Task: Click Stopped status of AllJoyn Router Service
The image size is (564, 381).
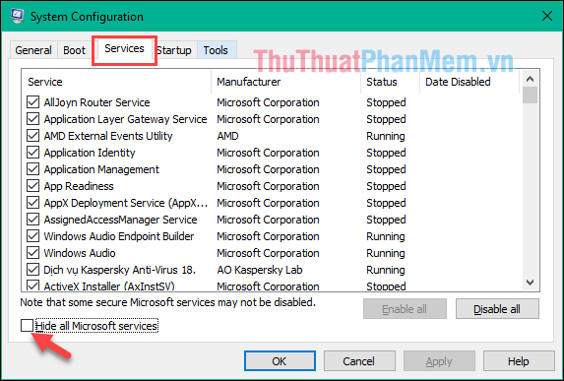Action: click(x=386, y=102)
